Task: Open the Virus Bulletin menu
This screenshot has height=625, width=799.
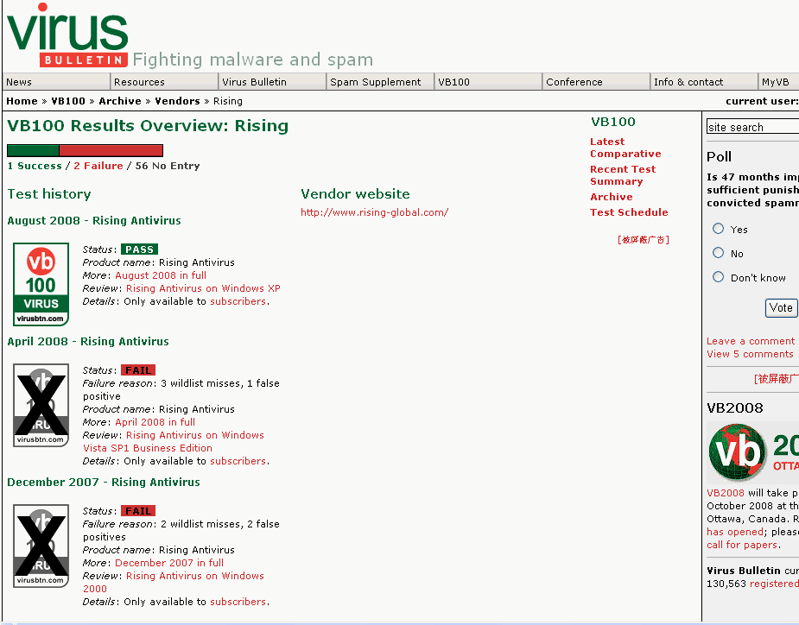Action: coord(272,82)
